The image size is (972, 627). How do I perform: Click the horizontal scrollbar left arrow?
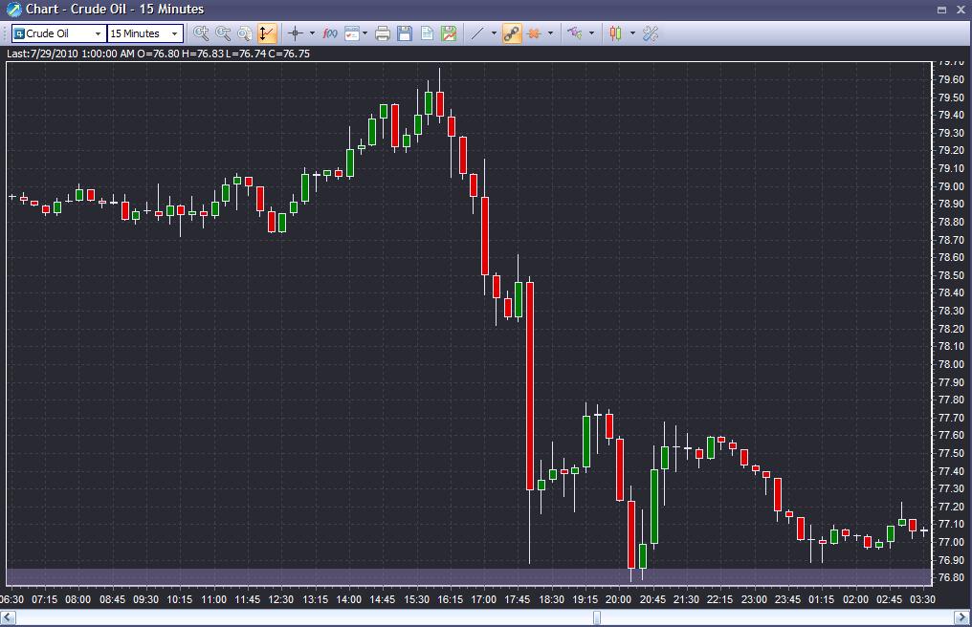pyautogui.click(x=8, y=617)
